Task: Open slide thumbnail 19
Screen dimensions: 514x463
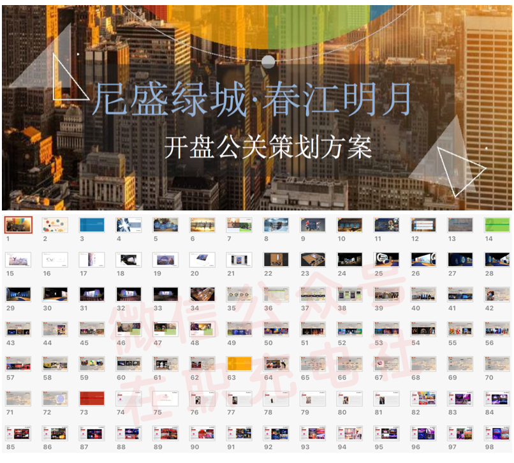Action: pos(166,260)
